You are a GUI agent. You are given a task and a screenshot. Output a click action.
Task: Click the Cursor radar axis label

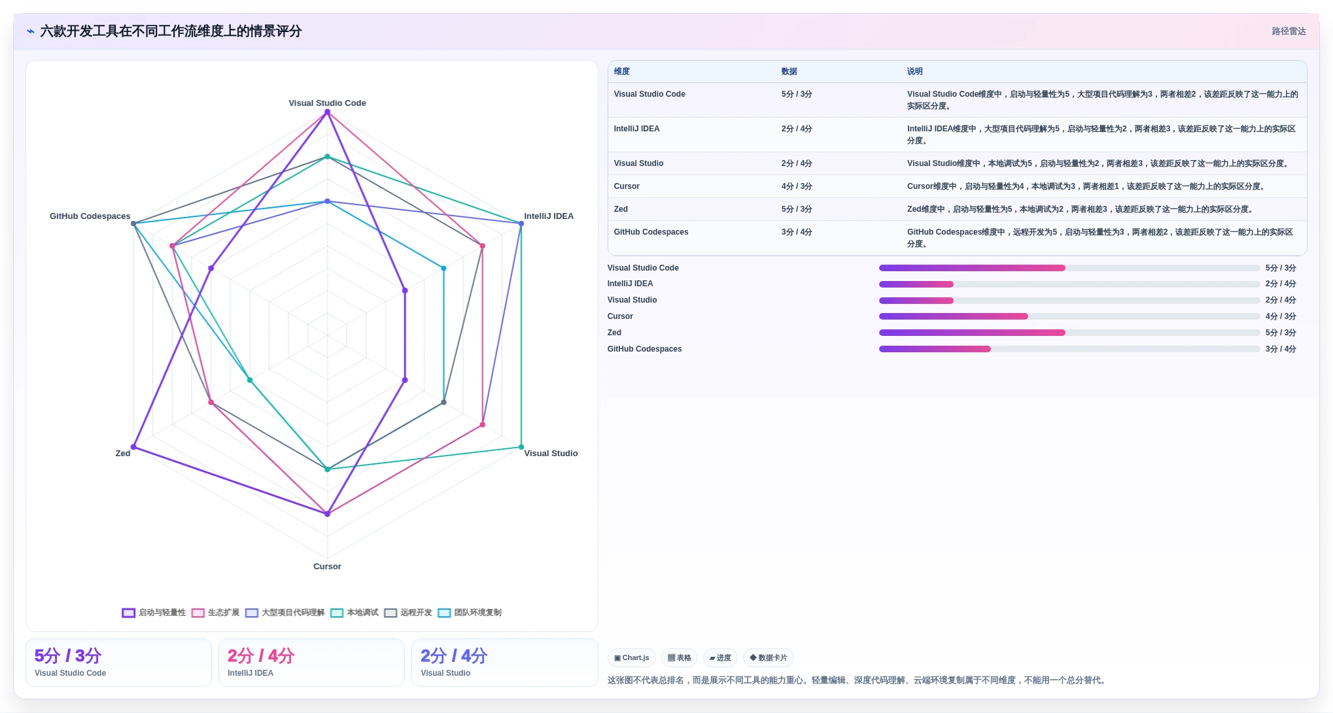coord(327,567)
